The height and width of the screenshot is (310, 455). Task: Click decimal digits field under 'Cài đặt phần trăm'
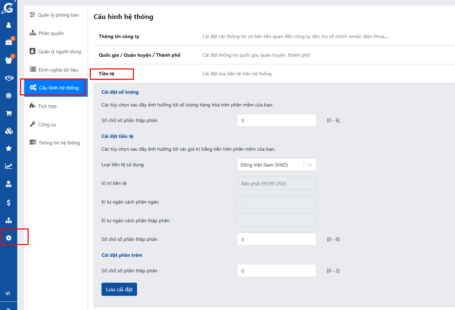(x=276, y=271)
